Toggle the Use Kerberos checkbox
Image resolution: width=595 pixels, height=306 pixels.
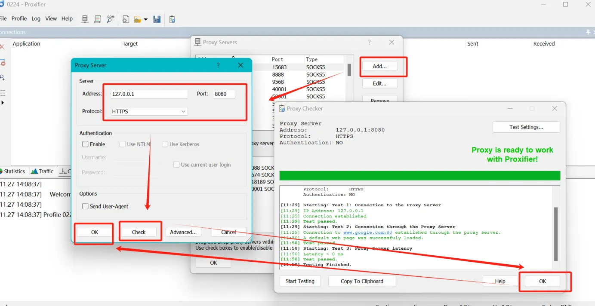(165, 144)
